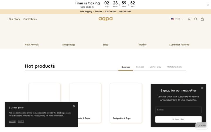Open Sleep Bags category
Image resolution: width=211 pixels, height=132 pixels.
[x=69, y=45]
